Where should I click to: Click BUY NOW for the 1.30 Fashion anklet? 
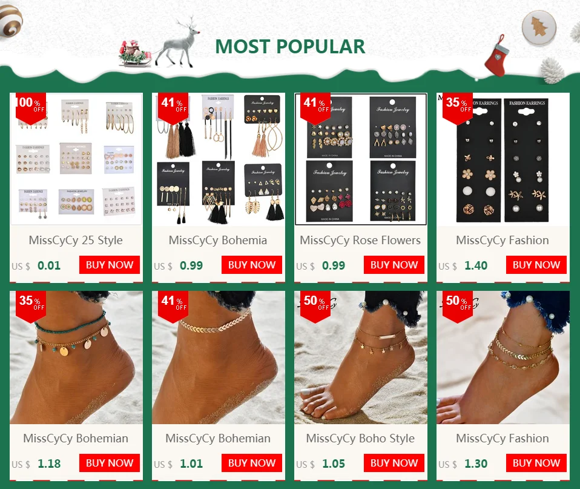(536, 463)
